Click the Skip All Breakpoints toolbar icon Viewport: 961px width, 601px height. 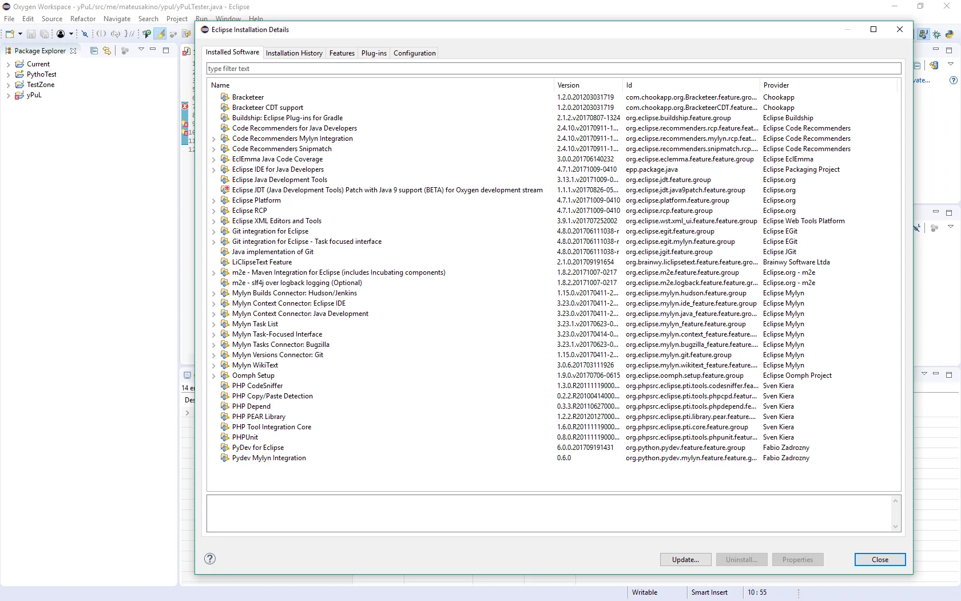tap(85, 34)
